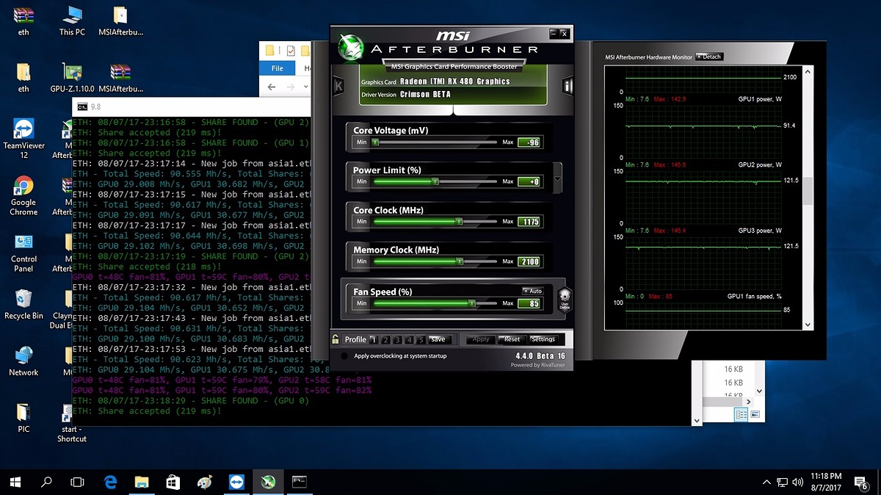Screen dimensions: 881x495
Task: Click the Reset button in Afterburner
Action: pyautogui.click(x=512, y=339)
